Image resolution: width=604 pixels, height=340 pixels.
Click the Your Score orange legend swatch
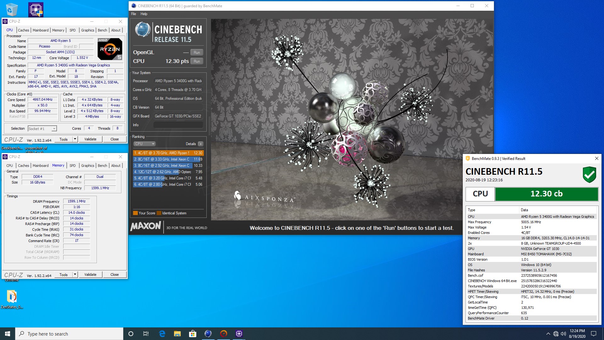tap(135, 213)
